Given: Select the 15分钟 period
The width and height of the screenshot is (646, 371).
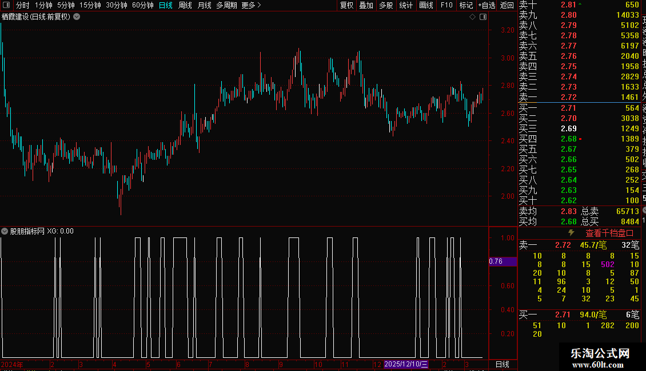Looking at the screenshot, I should click(x=90, y=5).
